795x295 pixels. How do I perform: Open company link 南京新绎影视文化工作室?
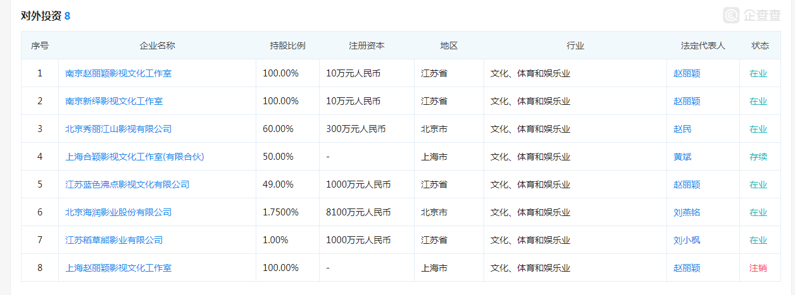pos(114,101)
